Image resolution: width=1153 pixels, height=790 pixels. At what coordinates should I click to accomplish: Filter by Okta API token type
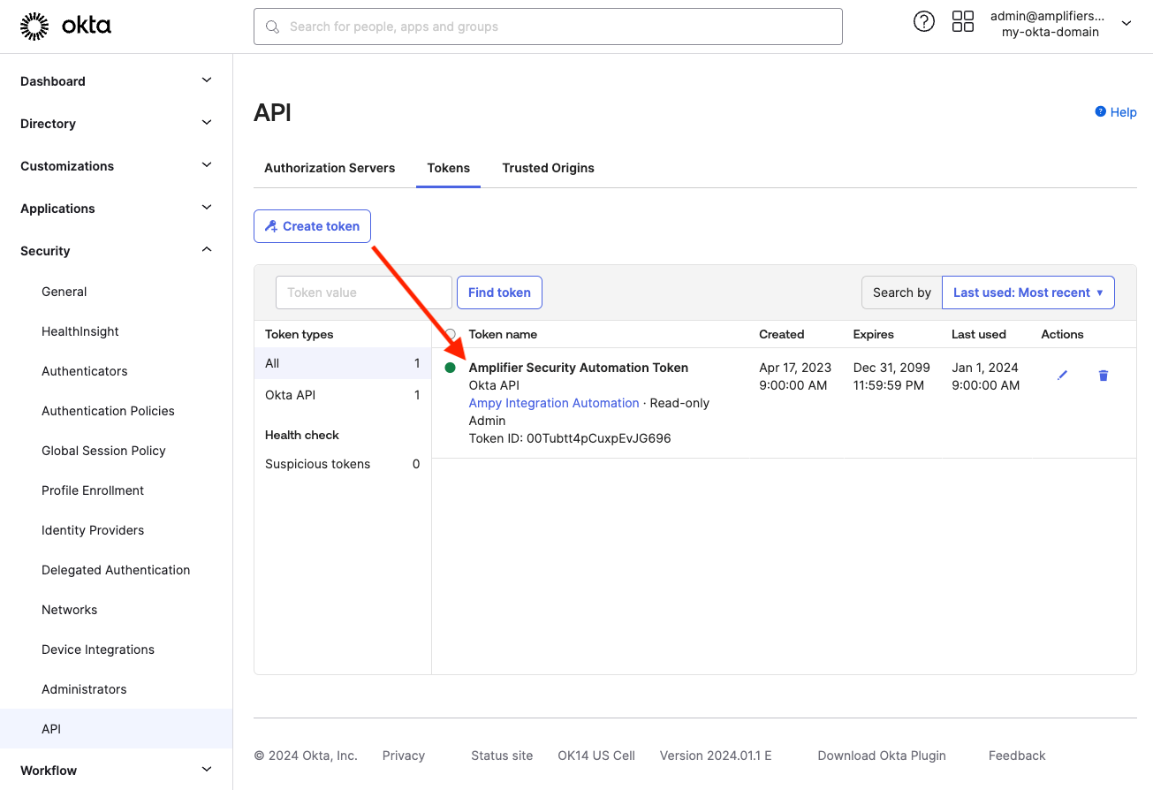[343, 395]
